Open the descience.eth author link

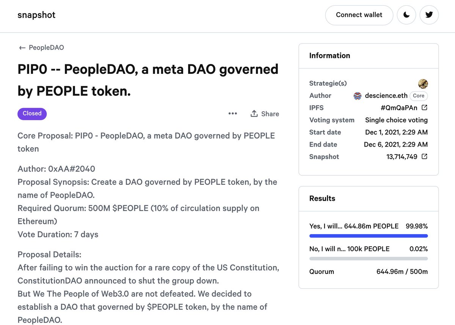pos(386,96)
